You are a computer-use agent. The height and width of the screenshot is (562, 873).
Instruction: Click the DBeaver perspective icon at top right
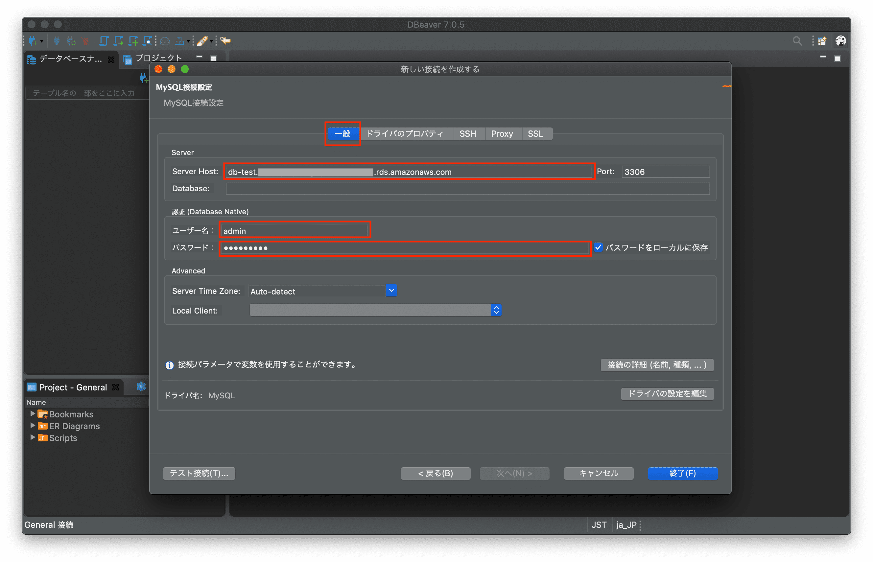(841, 41)
